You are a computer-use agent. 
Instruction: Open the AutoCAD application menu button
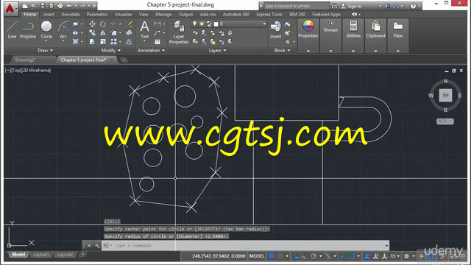(11, 9)
